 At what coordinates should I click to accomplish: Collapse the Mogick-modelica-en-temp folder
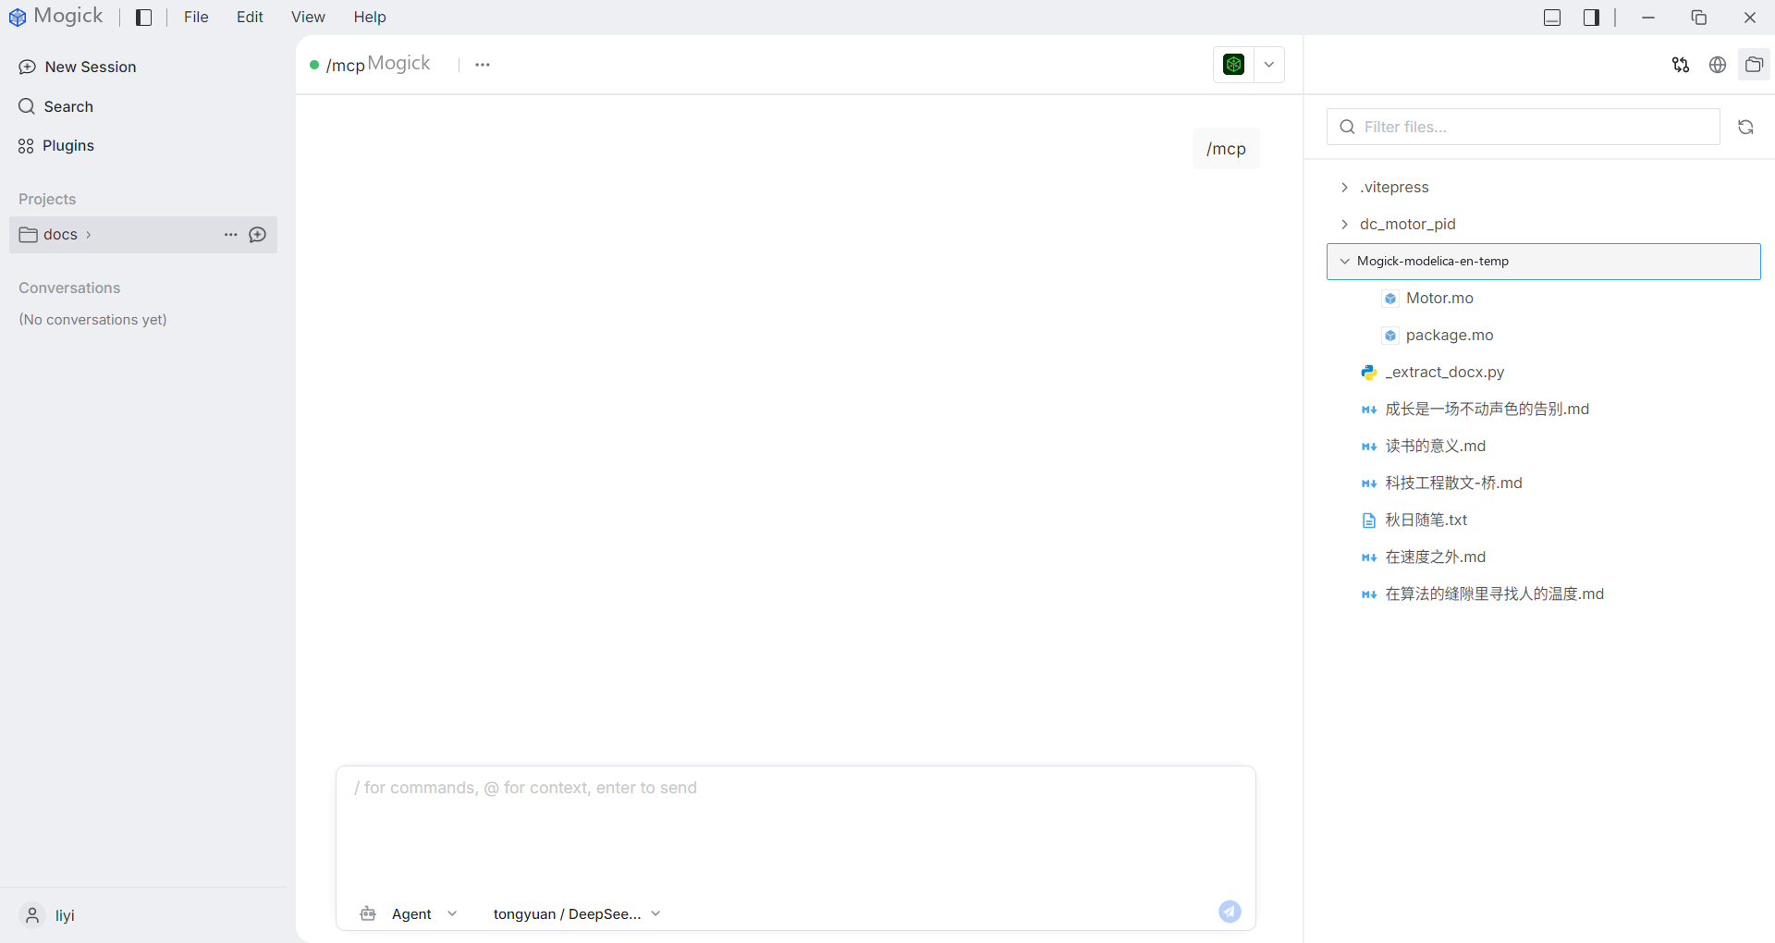coord(1544,262)
